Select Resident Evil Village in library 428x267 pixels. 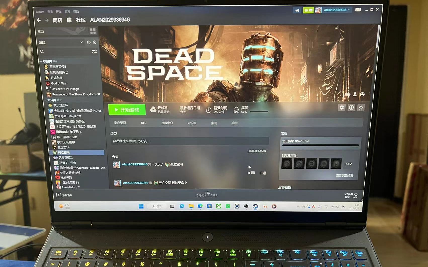65,89
